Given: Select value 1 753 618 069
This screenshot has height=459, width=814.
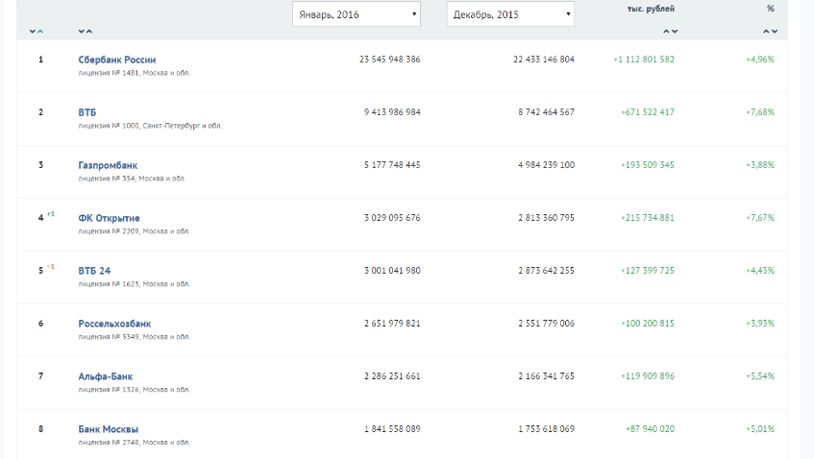Looking at the screenshot, I should pyautogui.click(x=546, y=429).
